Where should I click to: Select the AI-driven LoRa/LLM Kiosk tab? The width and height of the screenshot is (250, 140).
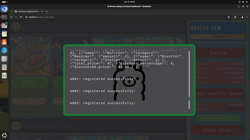[28, 11]
